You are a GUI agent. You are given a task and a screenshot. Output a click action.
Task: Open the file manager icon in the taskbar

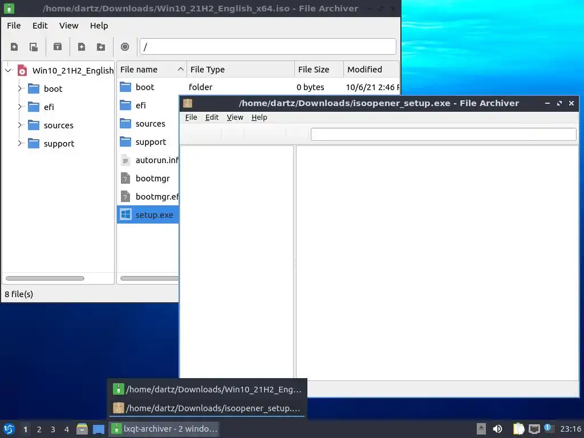click(82, 429)
